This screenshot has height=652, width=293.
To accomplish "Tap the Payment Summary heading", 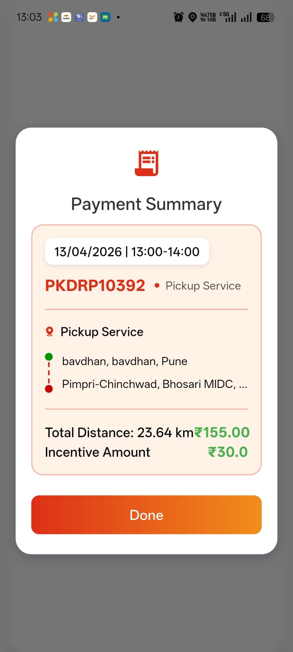I will coord(146,204).
